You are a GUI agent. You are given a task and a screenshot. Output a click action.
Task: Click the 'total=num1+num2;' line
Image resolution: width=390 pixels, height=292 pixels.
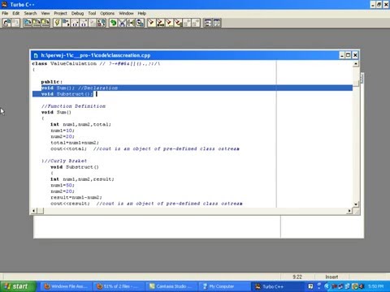click(75, 143)
